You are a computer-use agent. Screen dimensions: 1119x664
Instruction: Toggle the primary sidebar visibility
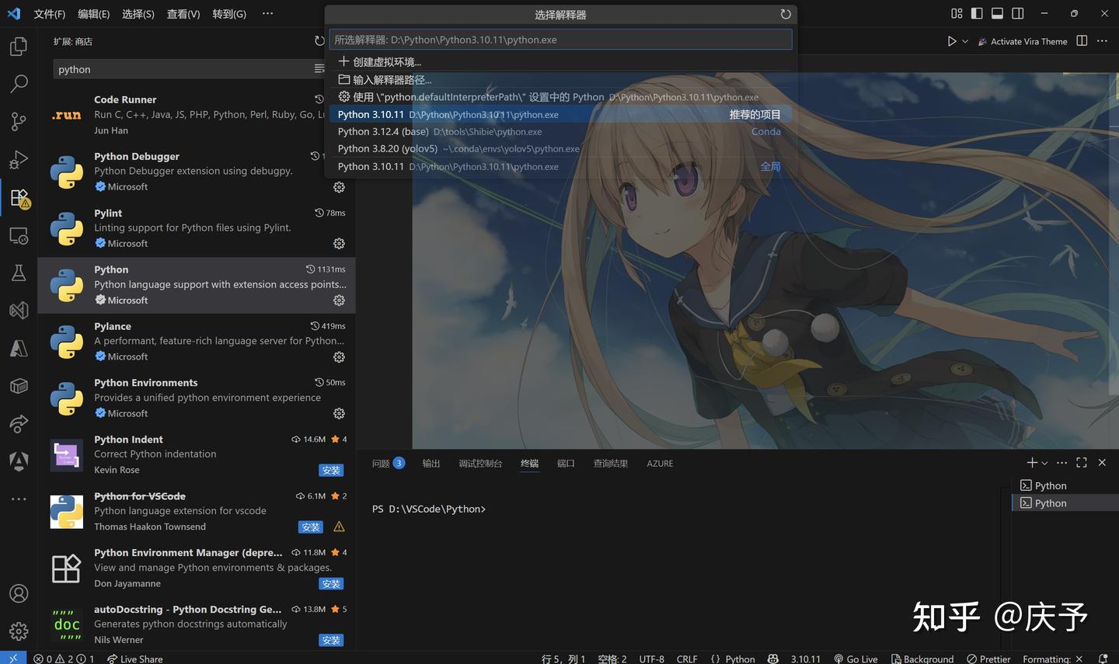pyautogui.click(x=976, y=13)
